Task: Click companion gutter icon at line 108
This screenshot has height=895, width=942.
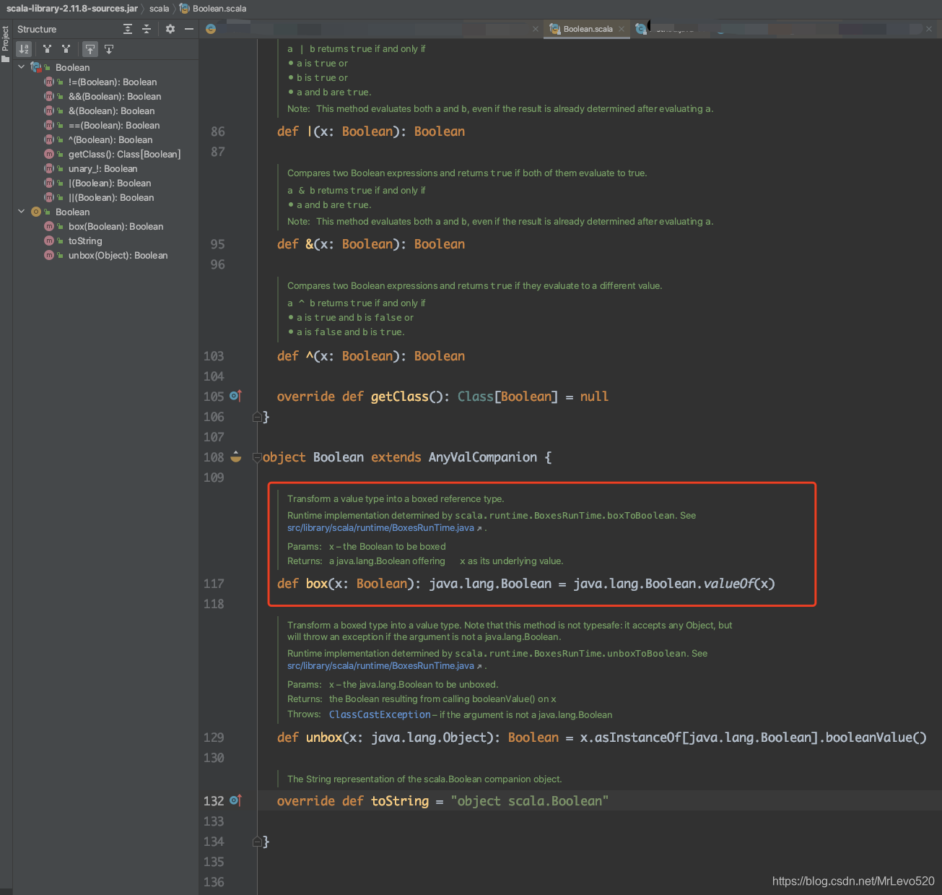Action: coord(236,457)
